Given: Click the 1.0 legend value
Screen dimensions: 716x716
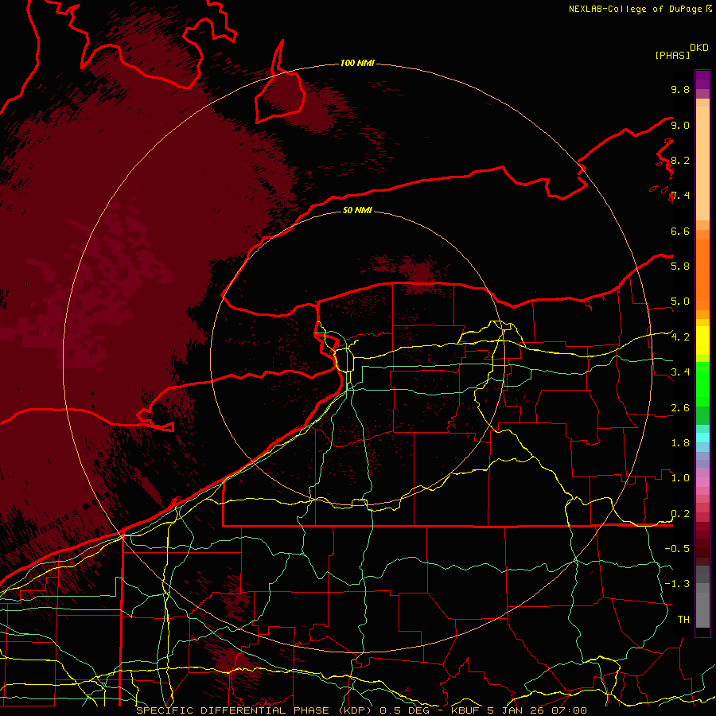Looking at the screenshot, I should [x=680, y=478].
